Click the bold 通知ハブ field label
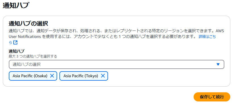The width and height of the screenshot is (234, 104). point(16,51)
